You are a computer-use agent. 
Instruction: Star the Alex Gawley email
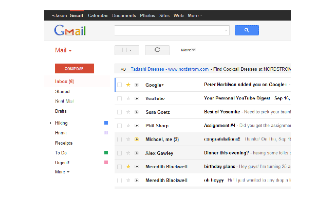pos(128,153)
